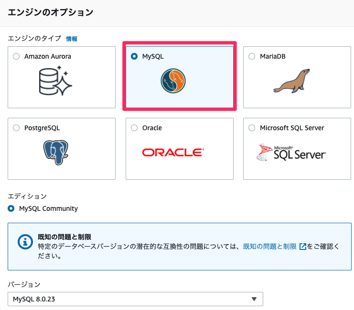
Task: Click the version dropdown arrow
Action: (x=254, y=299)
